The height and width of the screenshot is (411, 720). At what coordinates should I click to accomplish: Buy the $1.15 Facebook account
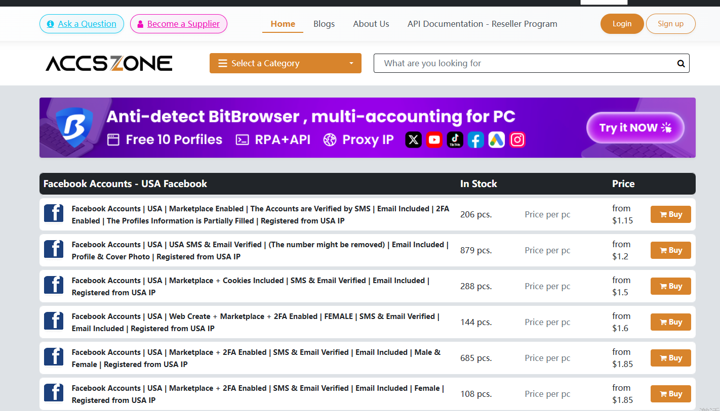671,214
